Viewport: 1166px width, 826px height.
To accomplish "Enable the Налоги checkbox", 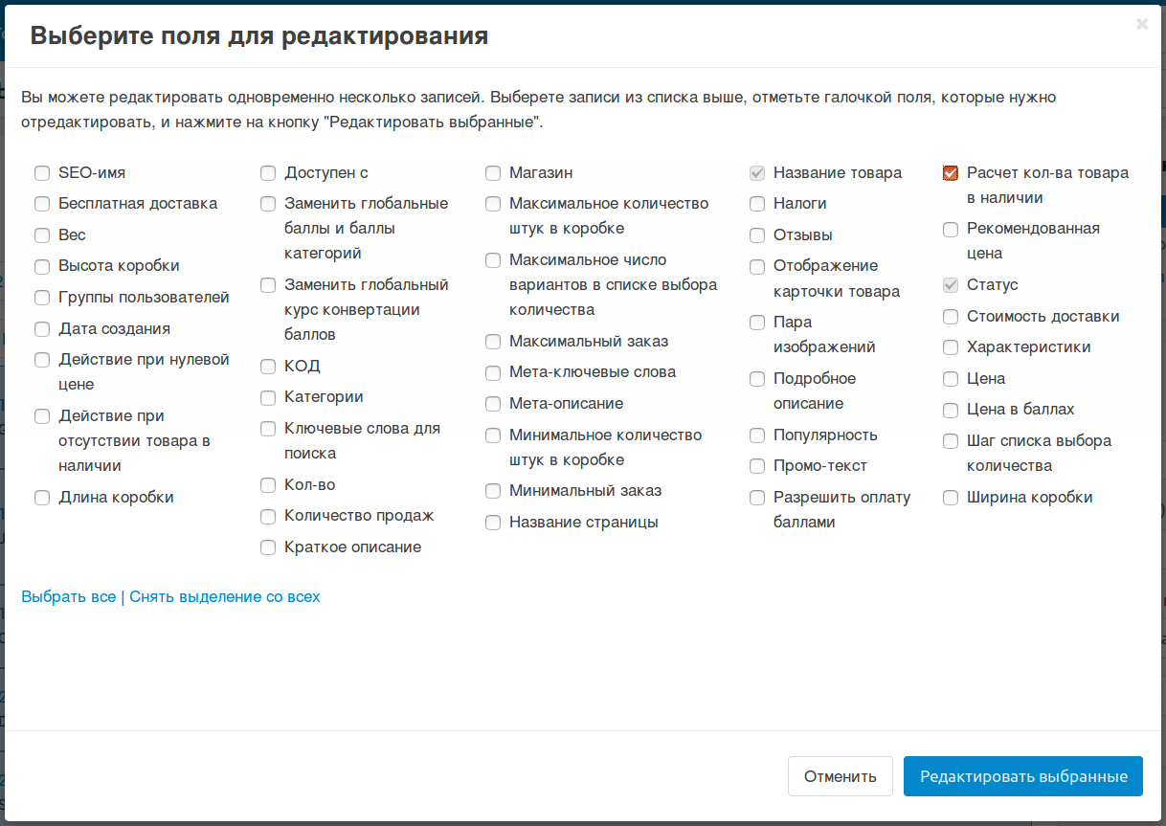I will click(757, 204).
